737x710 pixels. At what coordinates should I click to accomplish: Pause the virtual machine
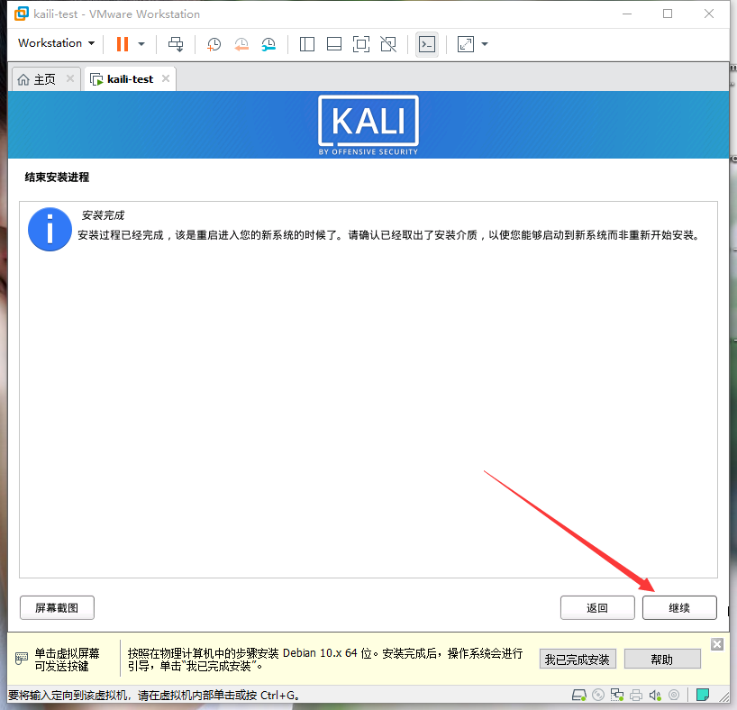(x=123, y=44)
